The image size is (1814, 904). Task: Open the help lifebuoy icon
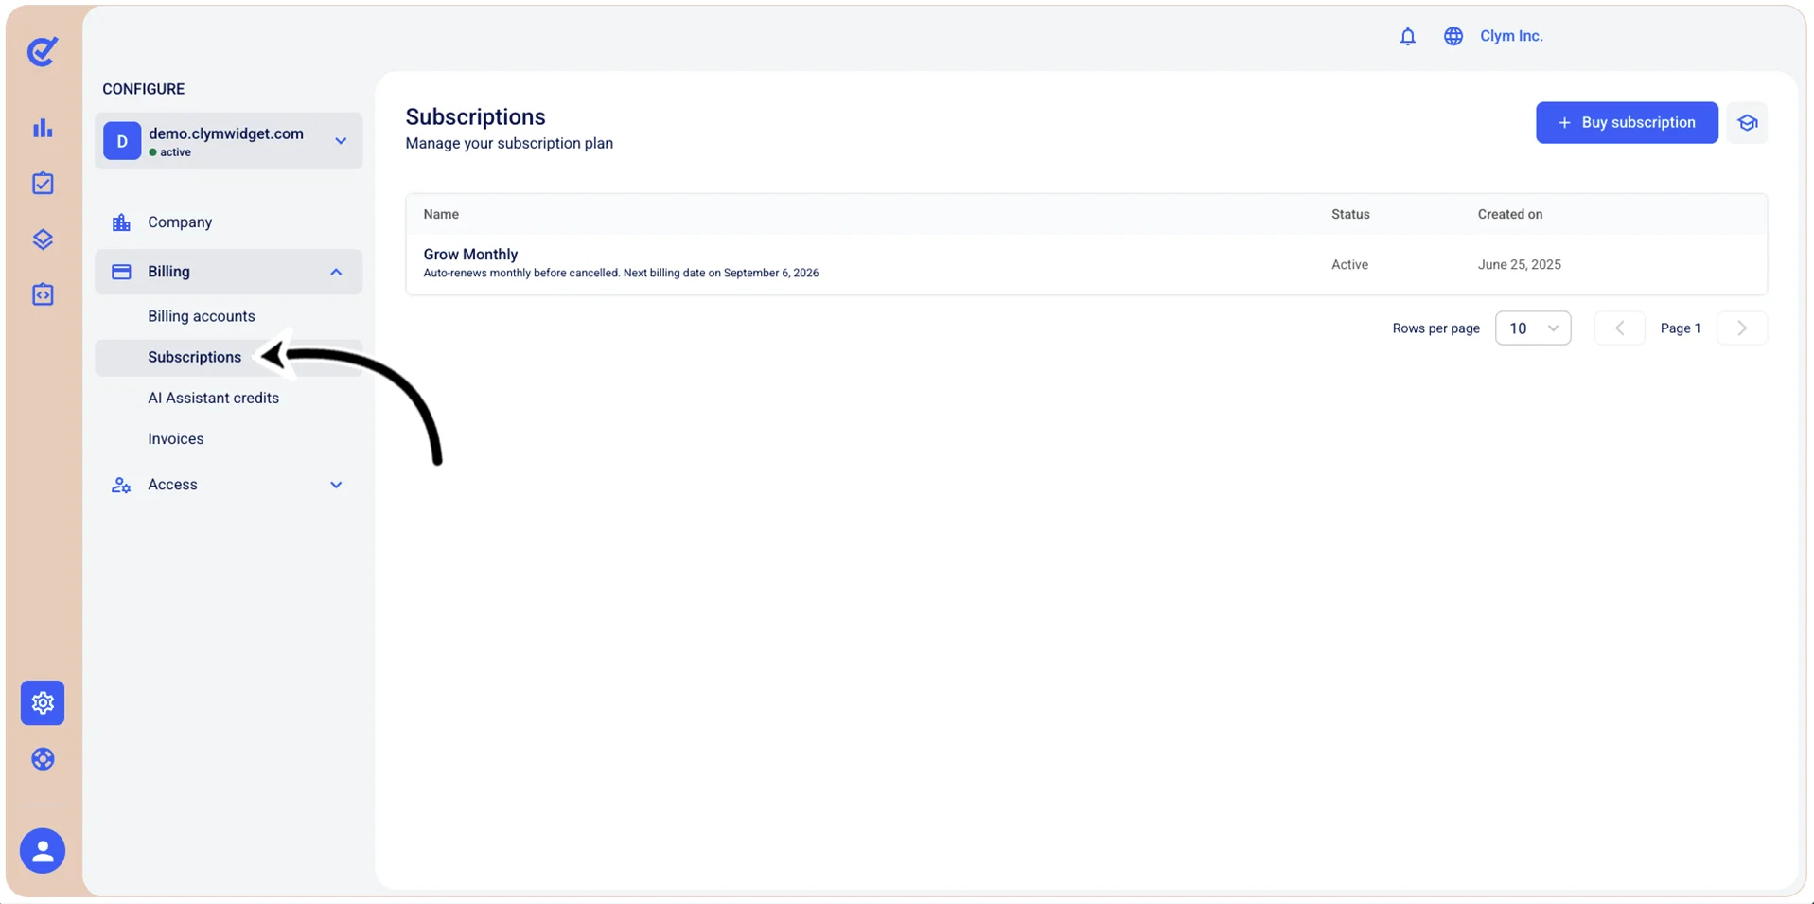click(x=43, y=759)
